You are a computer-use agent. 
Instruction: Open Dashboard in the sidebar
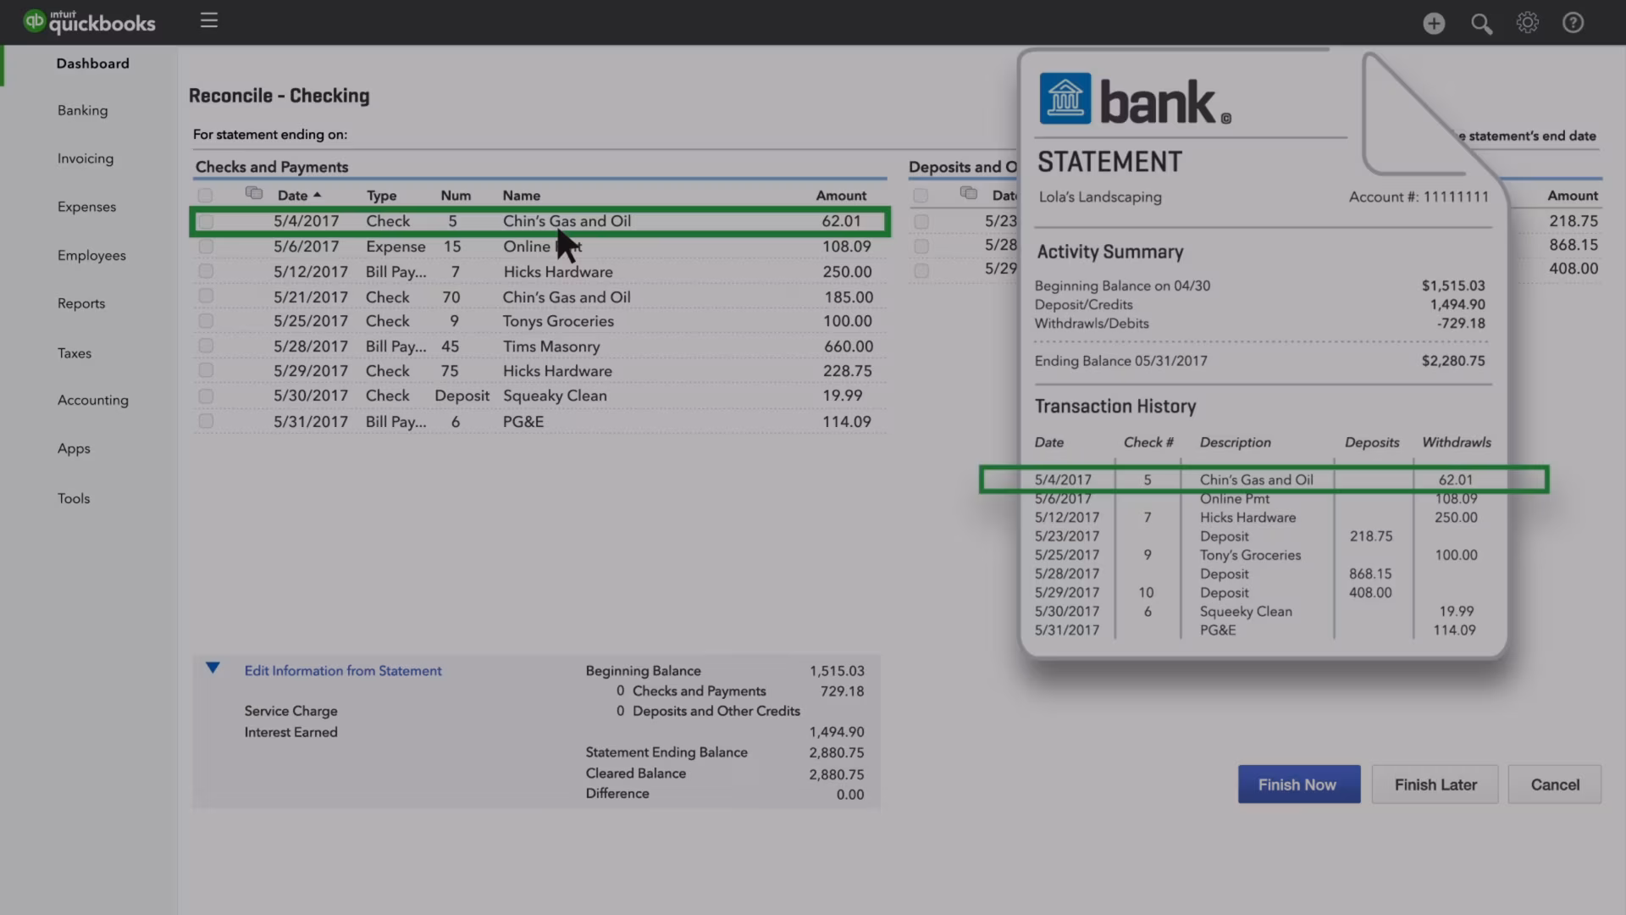(93, 64)
